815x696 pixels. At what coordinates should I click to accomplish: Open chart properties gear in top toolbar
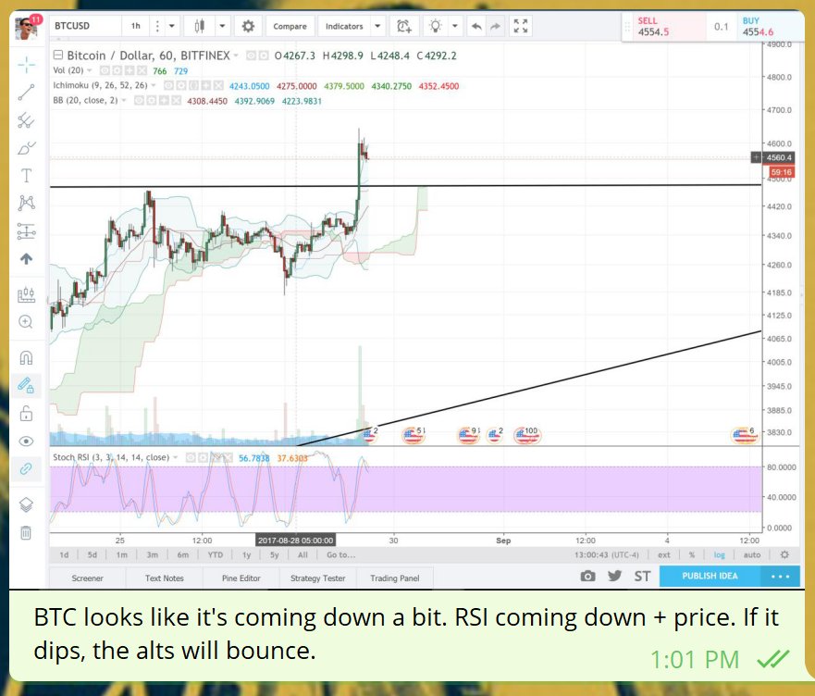coord(248,26)
